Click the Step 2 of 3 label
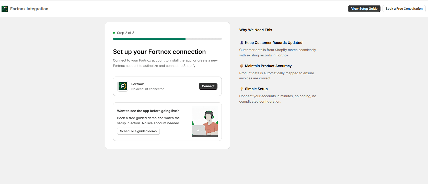The image size is (428, 184). (x=125, y=33)
